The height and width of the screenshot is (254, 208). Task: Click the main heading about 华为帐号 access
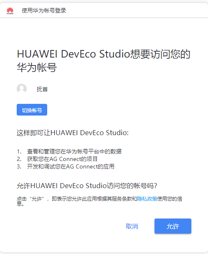pyautogui.click(x=104, y=60)
